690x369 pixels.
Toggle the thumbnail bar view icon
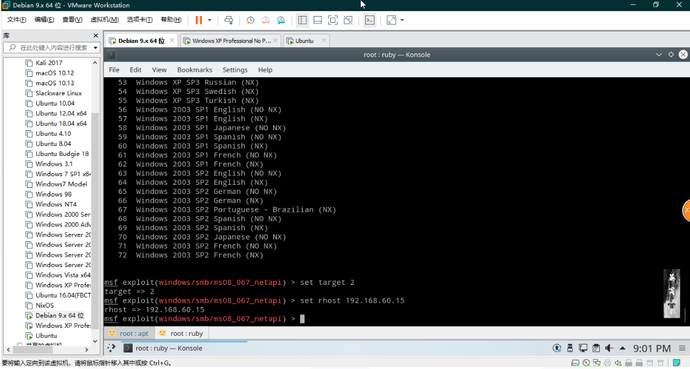[318, 20]
